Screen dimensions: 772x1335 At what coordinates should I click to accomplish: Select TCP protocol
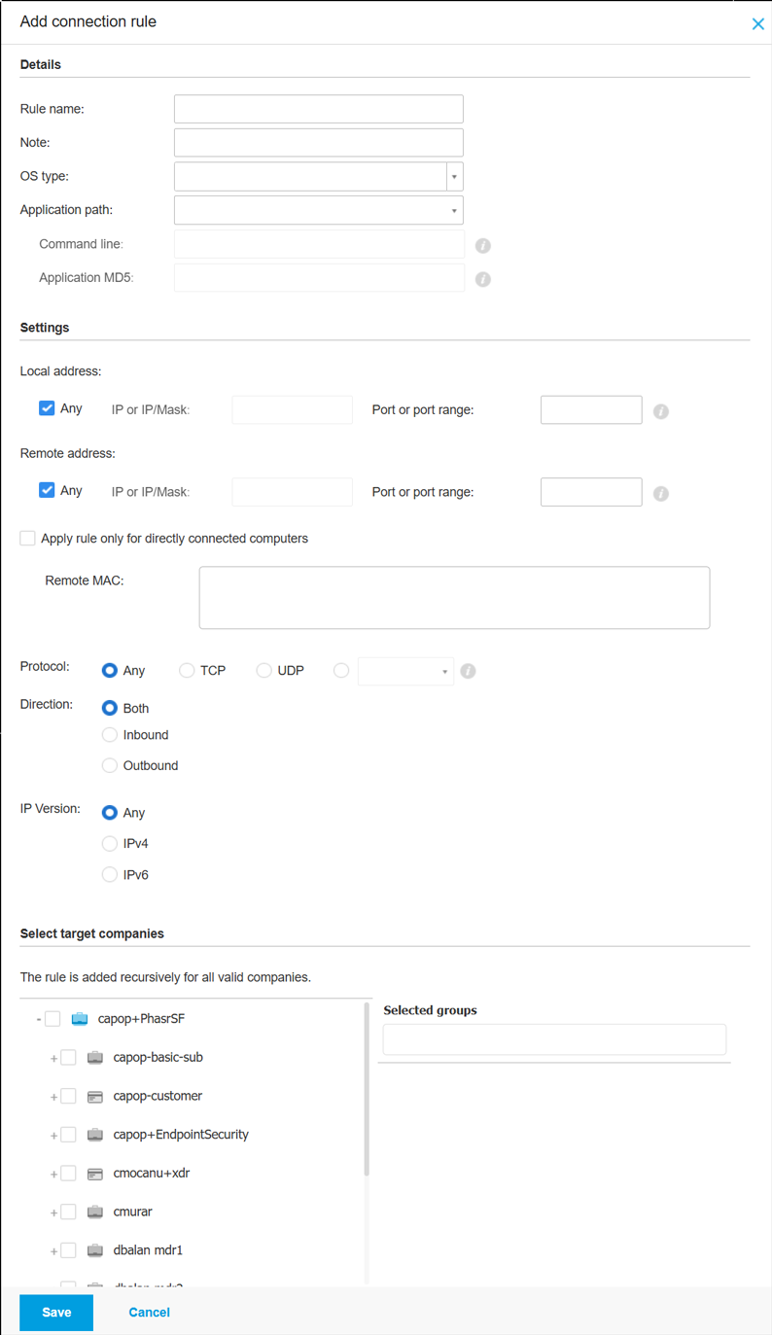(x=187, y=670)
